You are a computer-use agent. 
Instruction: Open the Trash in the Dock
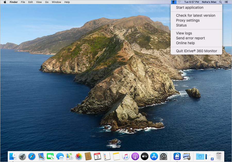pos(219,156)
